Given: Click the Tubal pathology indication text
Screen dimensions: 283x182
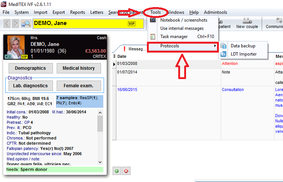Looking at the screenshot, I should point(34,133).
